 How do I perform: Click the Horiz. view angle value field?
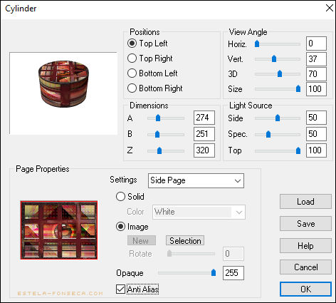click(316, 43)
